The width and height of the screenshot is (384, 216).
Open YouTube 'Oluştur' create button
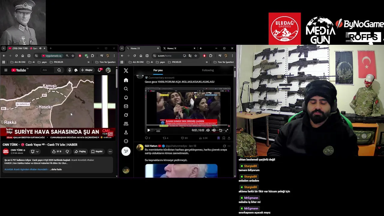[87, 70]
